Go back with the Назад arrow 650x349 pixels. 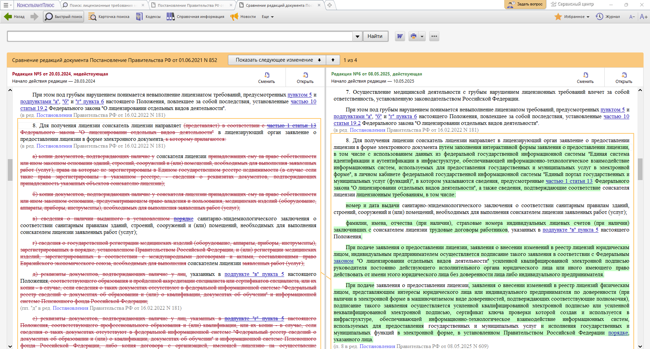14,17
